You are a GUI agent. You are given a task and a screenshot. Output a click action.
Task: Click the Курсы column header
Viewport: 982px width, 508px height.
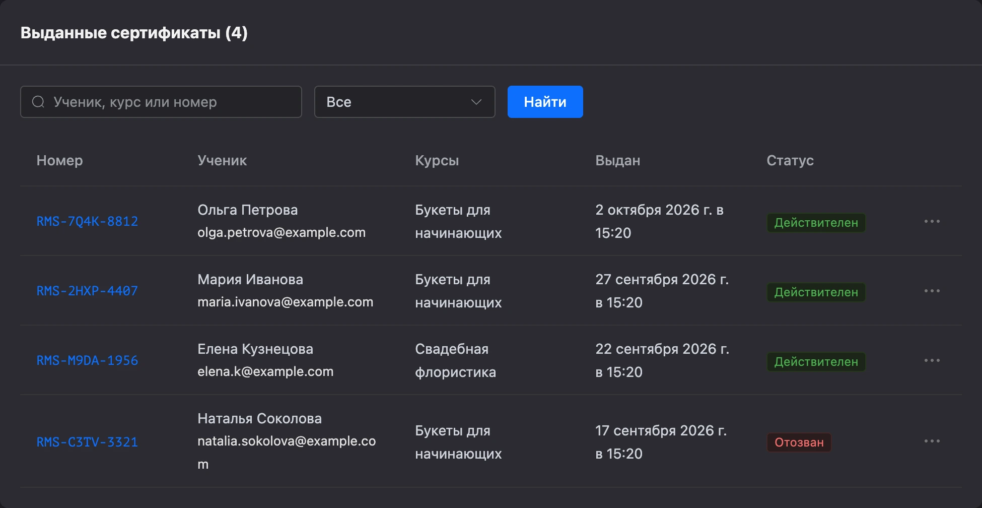tap(437, 160)
